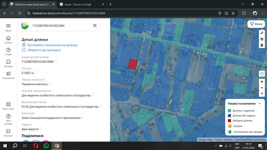Click 'Копіювати посилання на ділянку' link

point(52,45)
